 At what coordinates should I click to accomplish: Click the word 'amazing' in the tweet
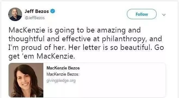pos(111,30)
